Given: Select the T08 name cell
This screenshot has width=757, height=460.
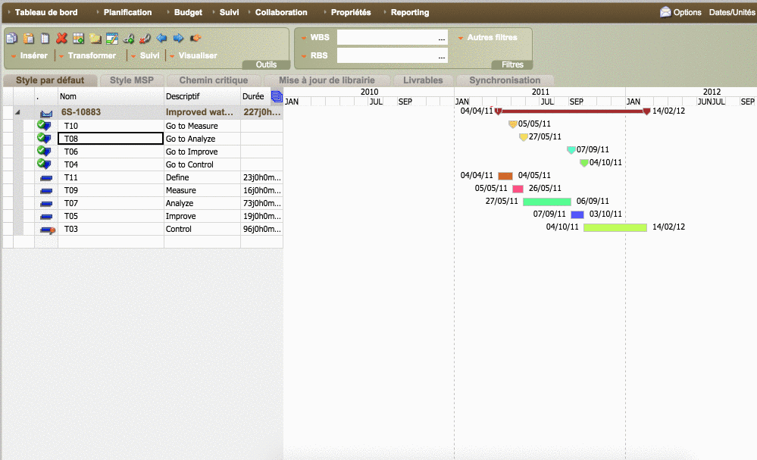Looking at the screenshot, I should [x=111, y=139].
